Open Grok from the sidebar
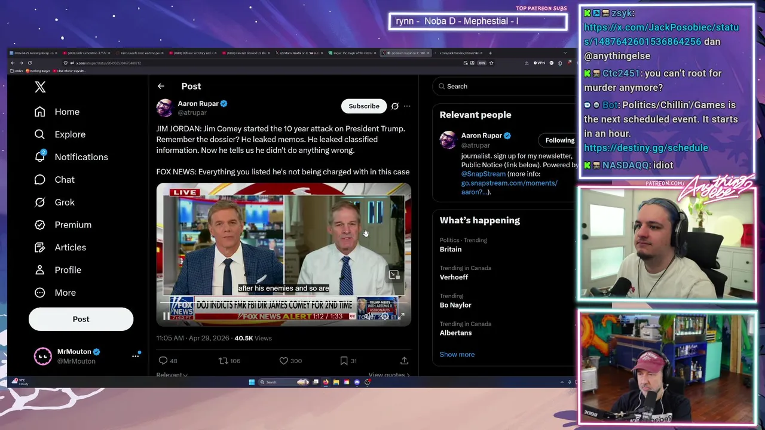 [54, 202]
